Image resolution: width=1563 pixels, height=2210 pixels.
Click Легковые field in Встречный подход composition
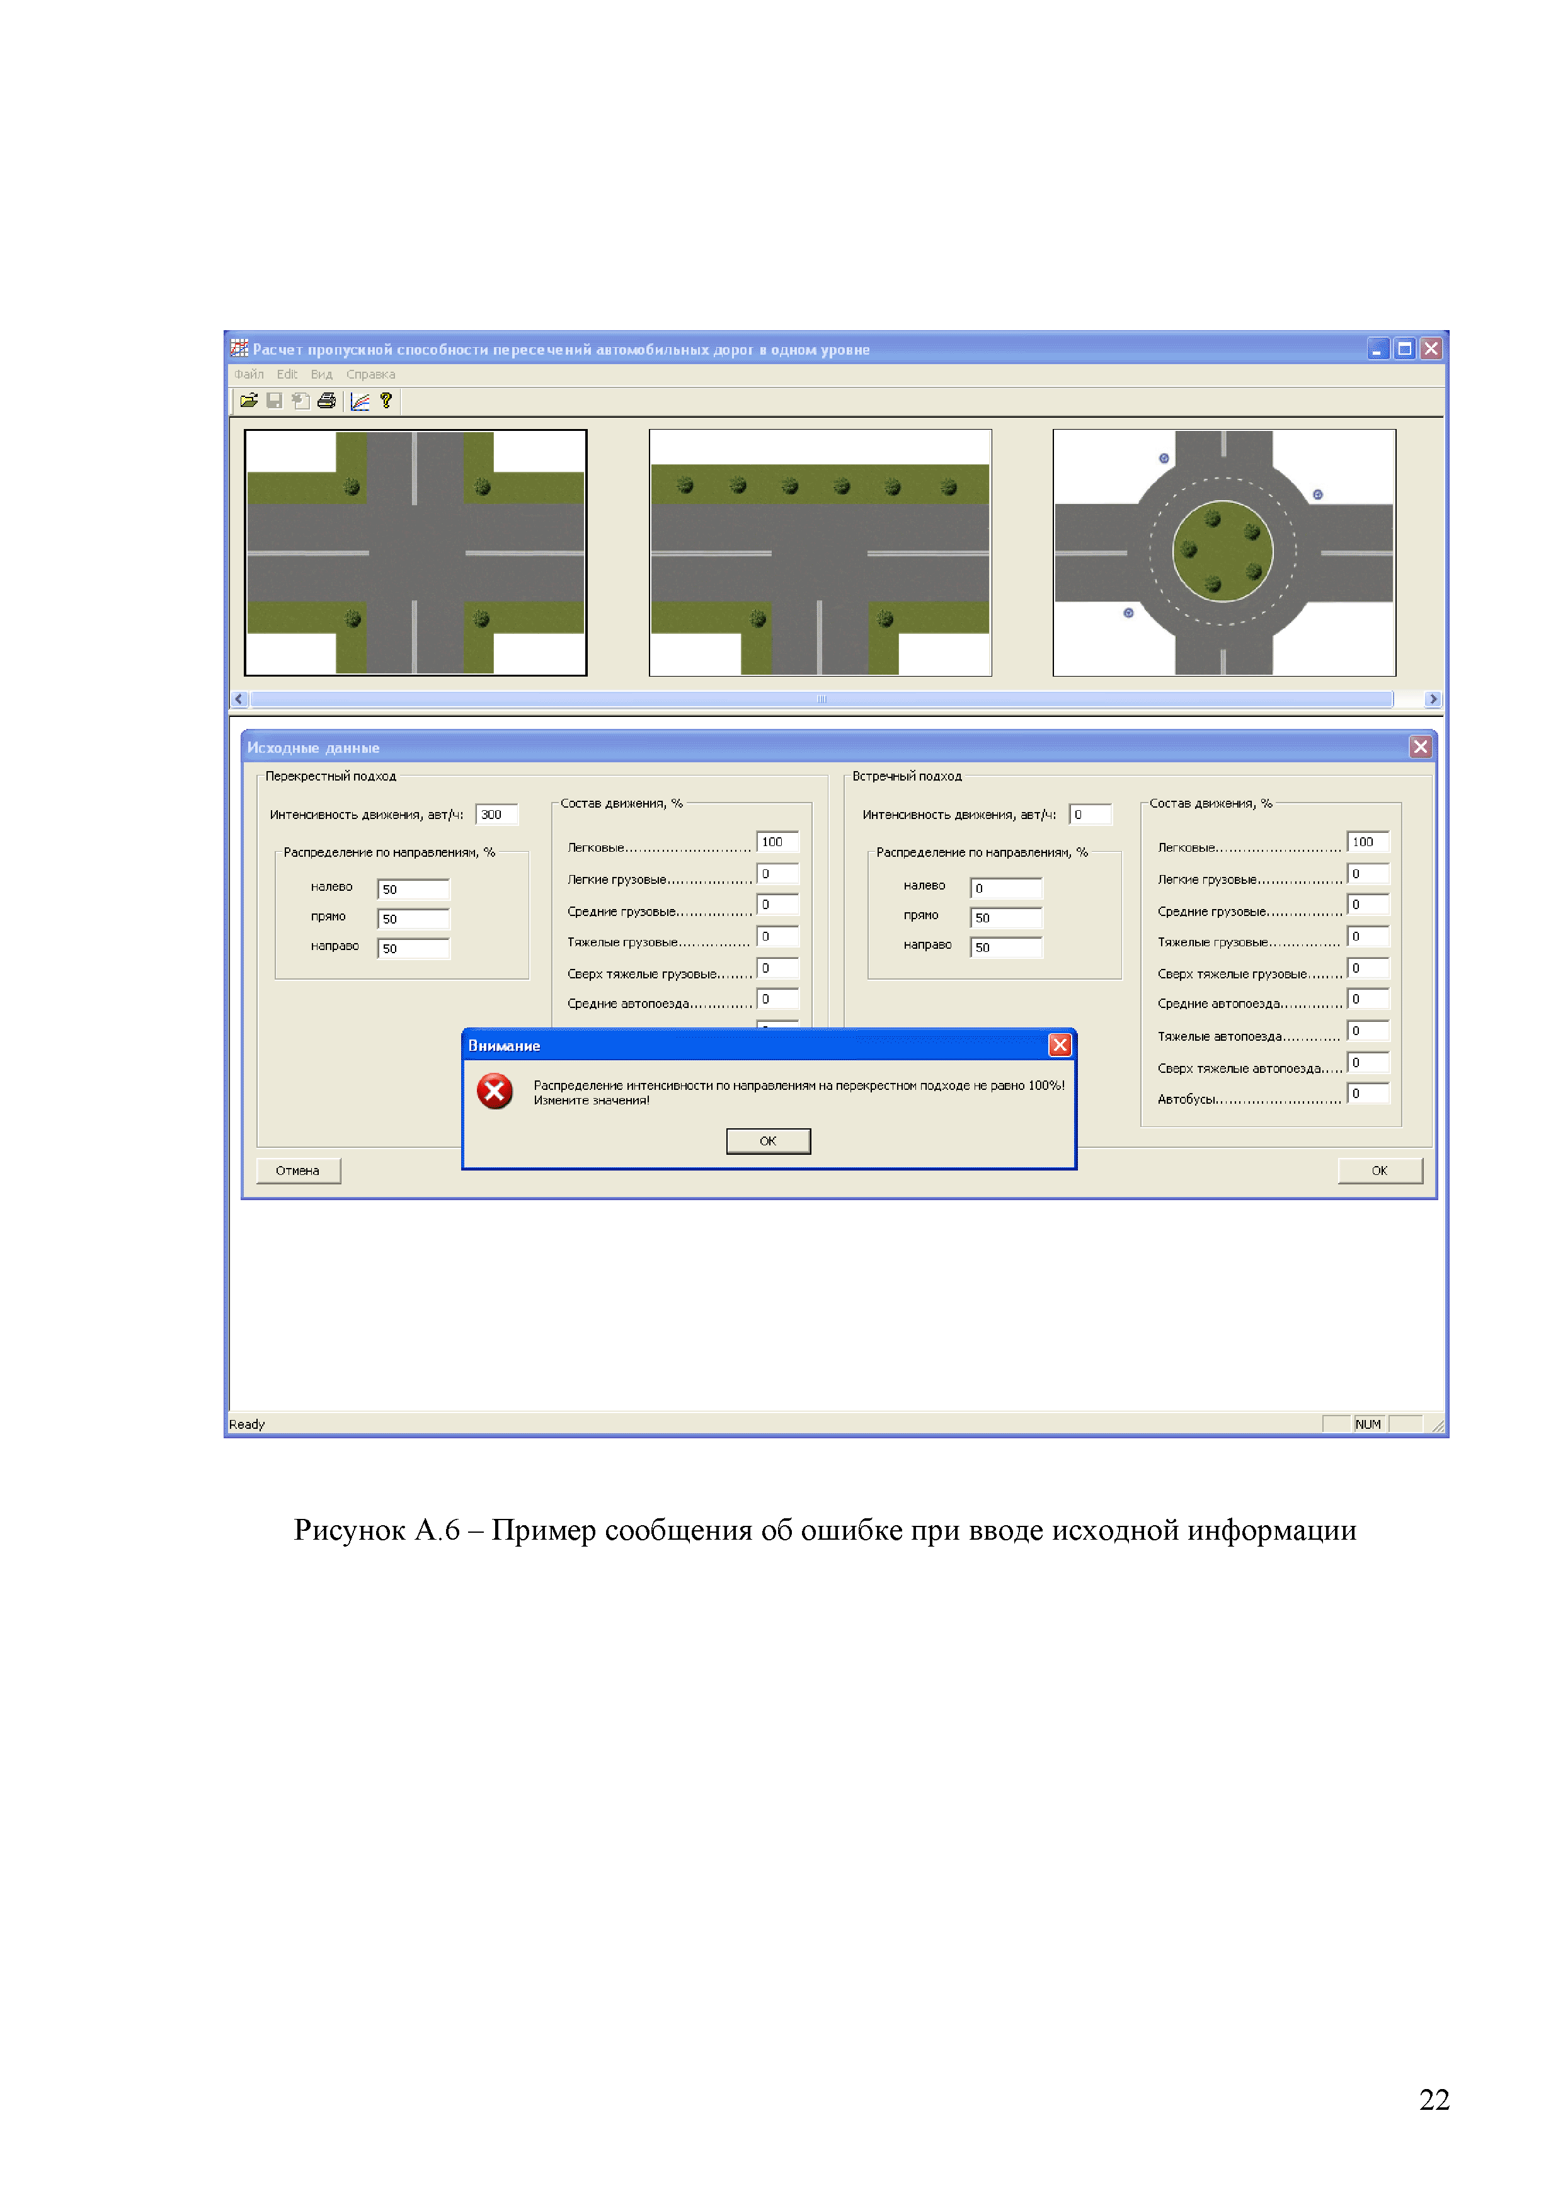pyautogui.click(x=1368, y=842)
